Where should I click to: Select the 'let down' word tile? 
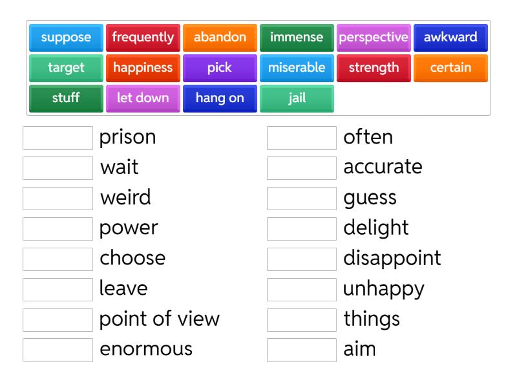pyautogui.click(x=143, y=98)
